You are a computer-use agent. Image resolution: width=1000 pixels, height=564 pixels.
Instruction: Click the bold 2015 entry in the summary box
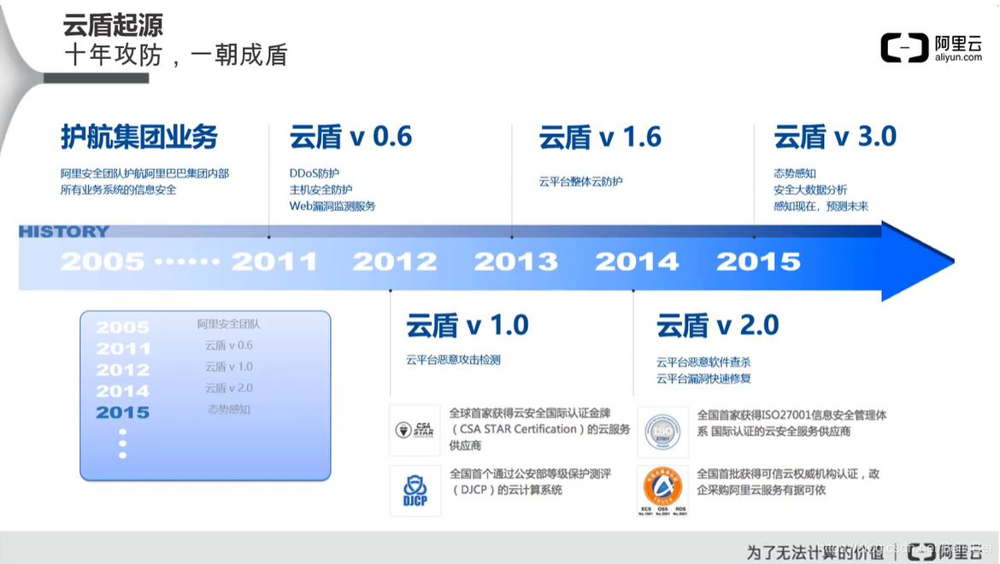[x=122, y=413]
